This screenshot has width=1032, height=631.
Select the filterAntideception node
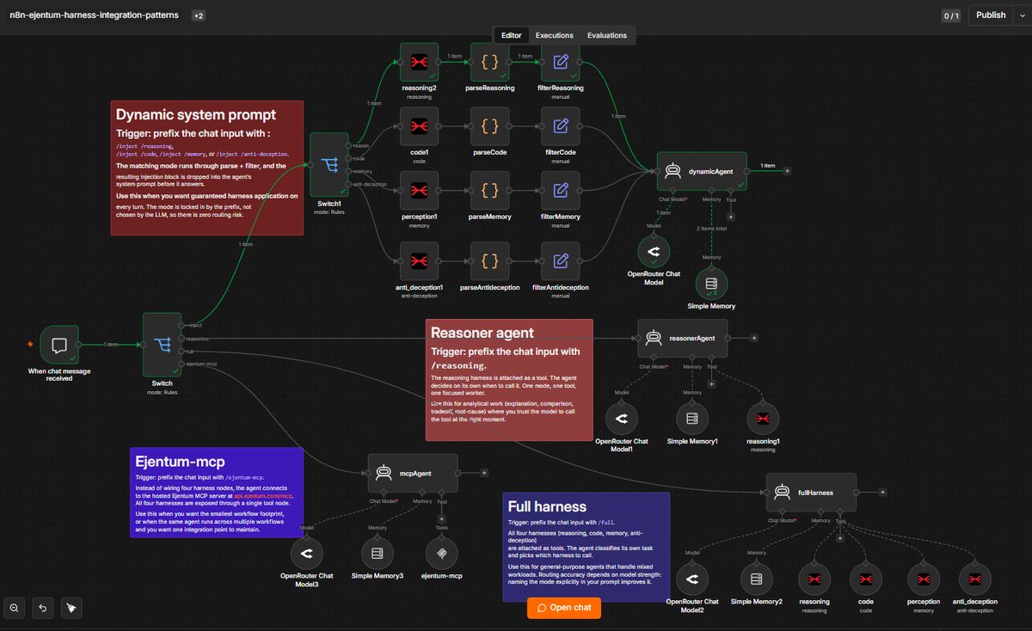point(561,260)
